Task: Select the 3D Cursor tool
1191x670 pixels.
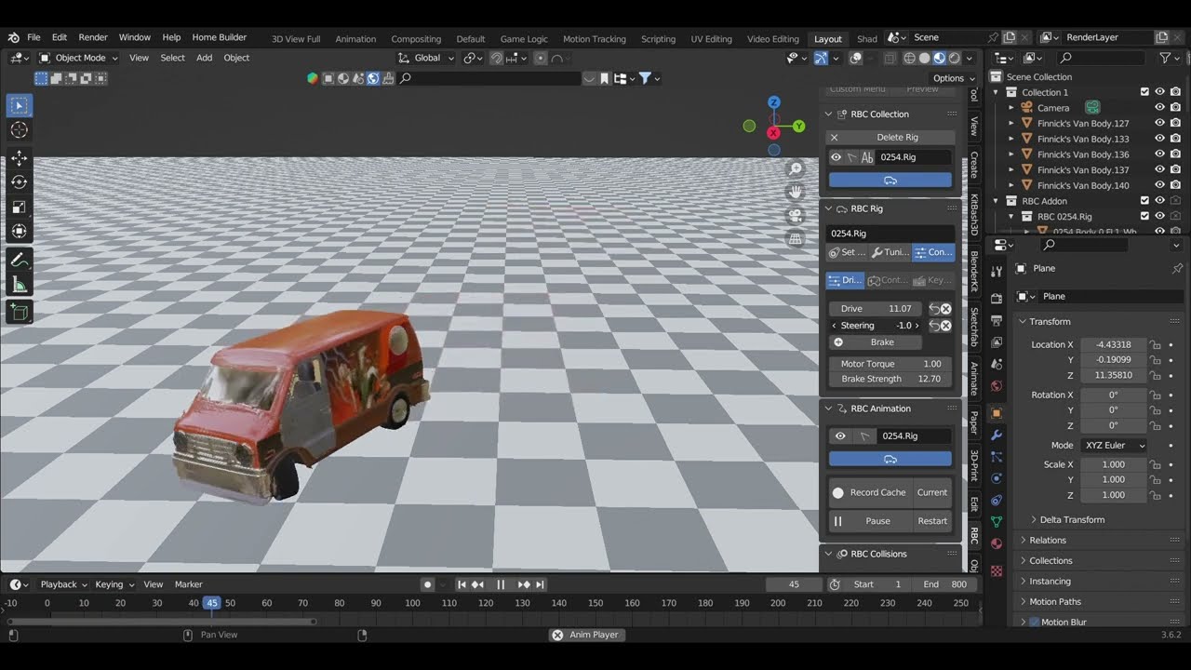Action: [x=19, y=130]
